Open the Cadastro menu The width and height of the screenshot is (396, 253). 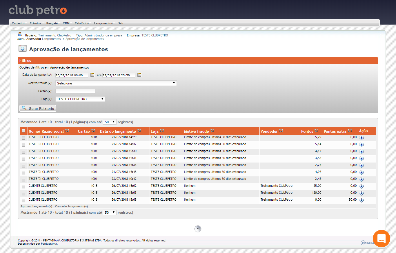(x=18, y=23)
